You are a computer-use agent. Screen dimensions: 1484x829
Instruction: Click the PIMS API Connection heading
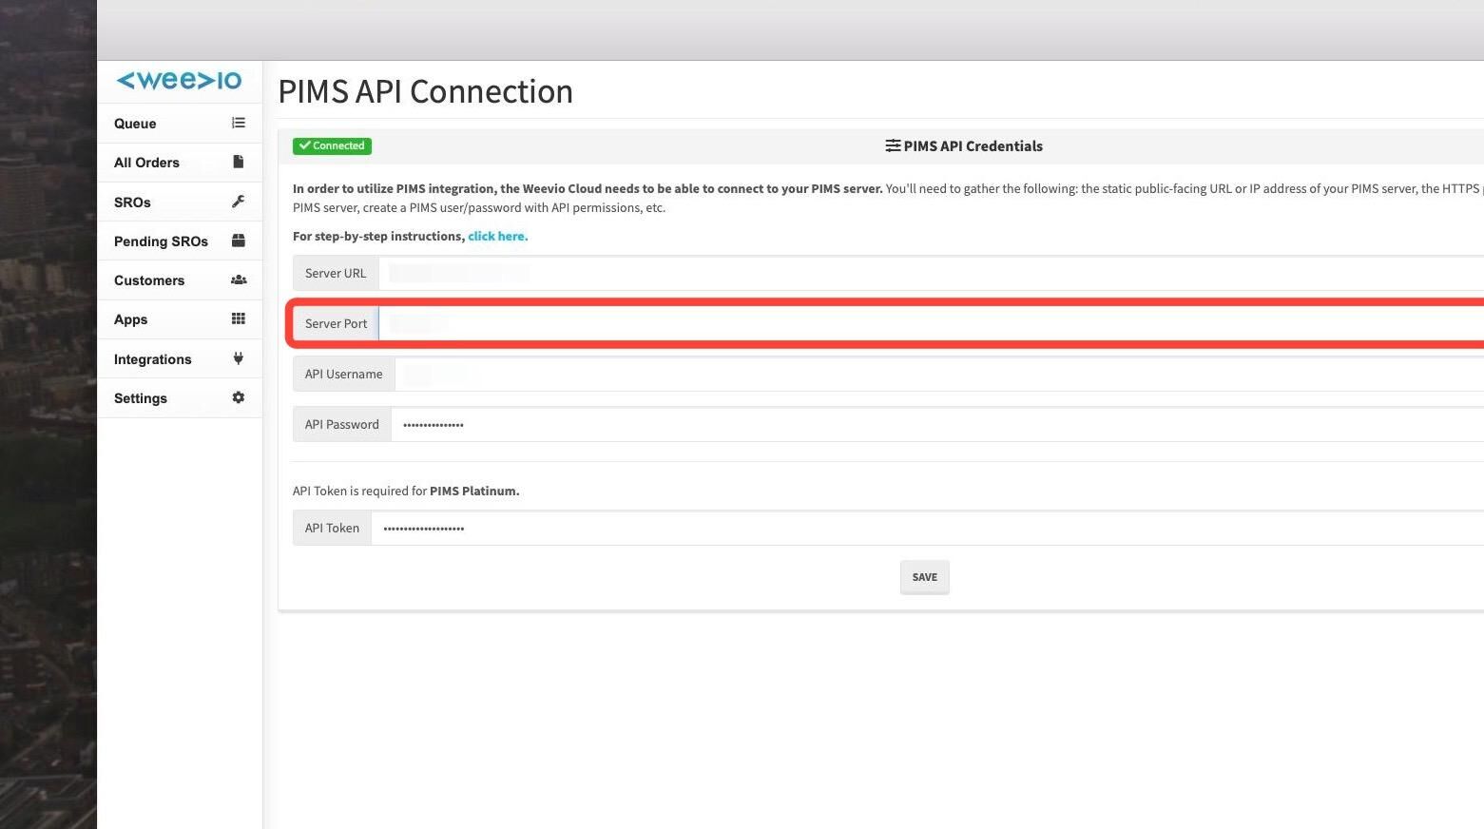click(426, 91)
